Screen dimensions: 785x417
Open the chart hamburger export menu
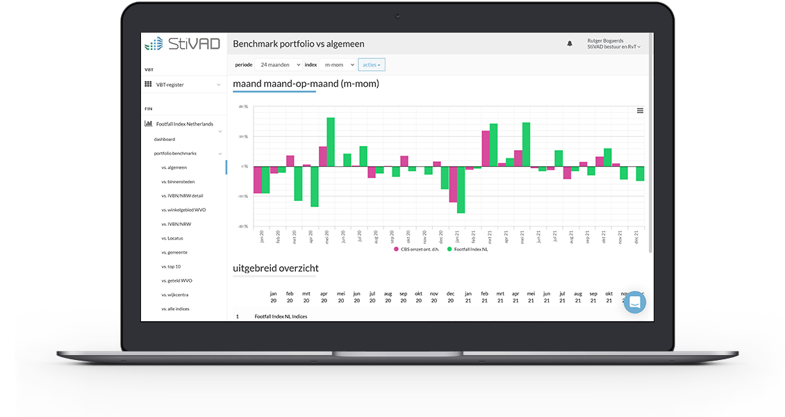click(x=640, y=111)
